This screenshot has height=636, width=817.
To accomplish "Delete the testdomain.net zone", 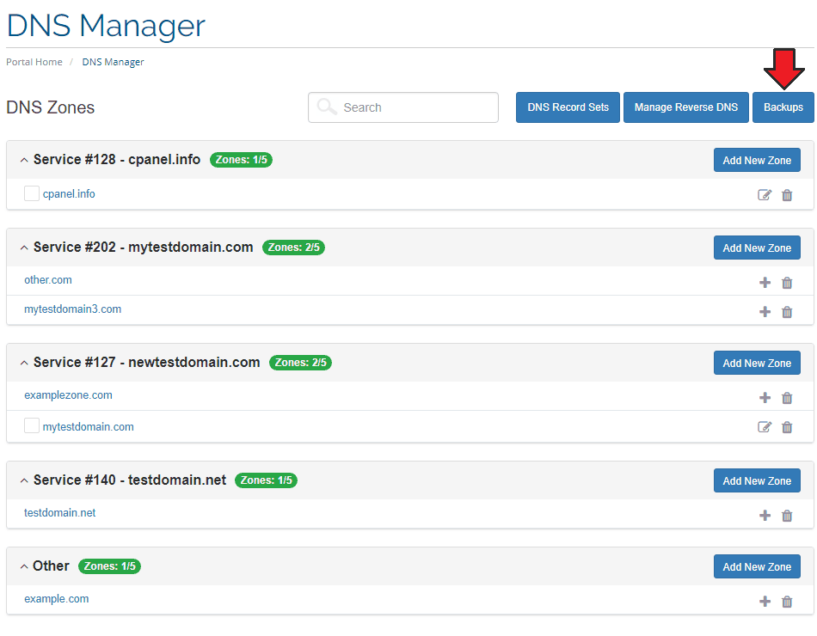I will tap(787, 516).
